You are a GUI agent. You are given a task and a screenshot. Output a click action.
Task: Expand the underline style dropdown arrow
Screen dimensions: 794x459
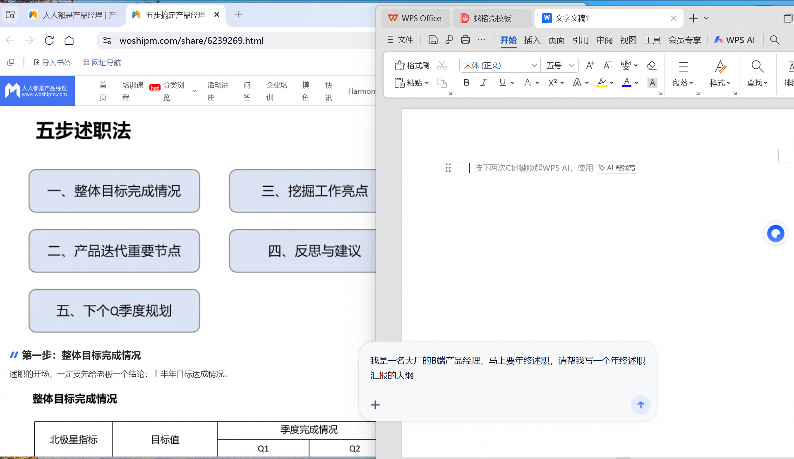click(x=512, y=83)
